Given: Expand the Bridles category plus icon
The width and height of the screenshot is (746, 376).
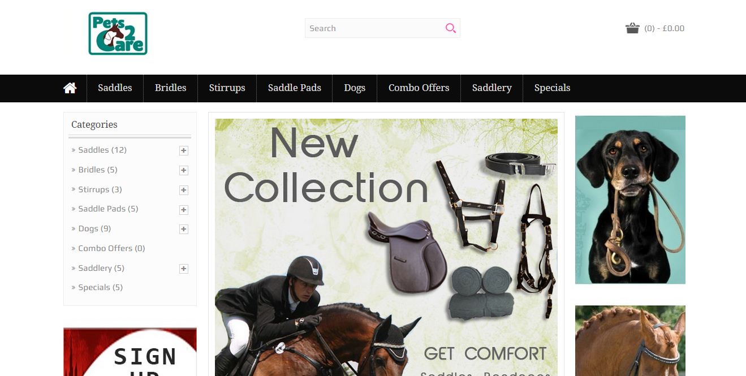Looking at the screenshot, I should point(184,170).
